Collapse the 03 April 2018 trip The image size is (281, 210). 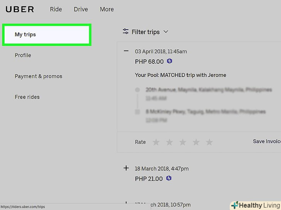click(126, 51)
